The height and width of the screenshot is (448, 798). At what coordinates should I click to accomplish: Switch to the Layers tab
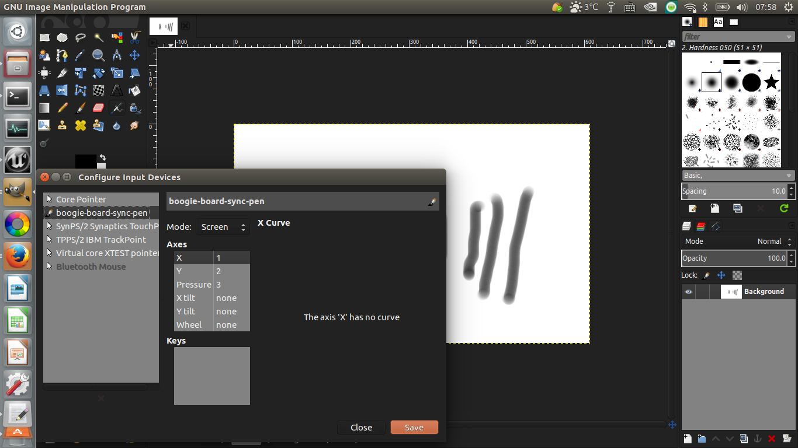click(686, 226)
